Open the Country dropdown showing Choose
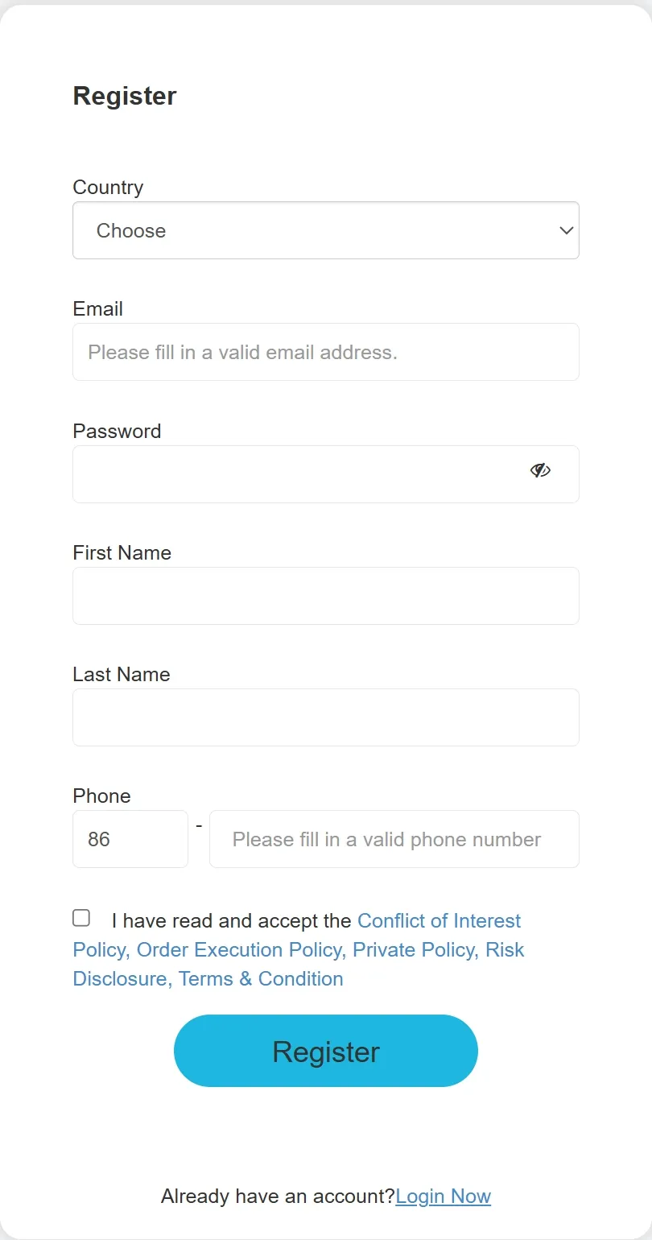The width and height of the screenshot is (652, 1240). [x=326, y=230]
